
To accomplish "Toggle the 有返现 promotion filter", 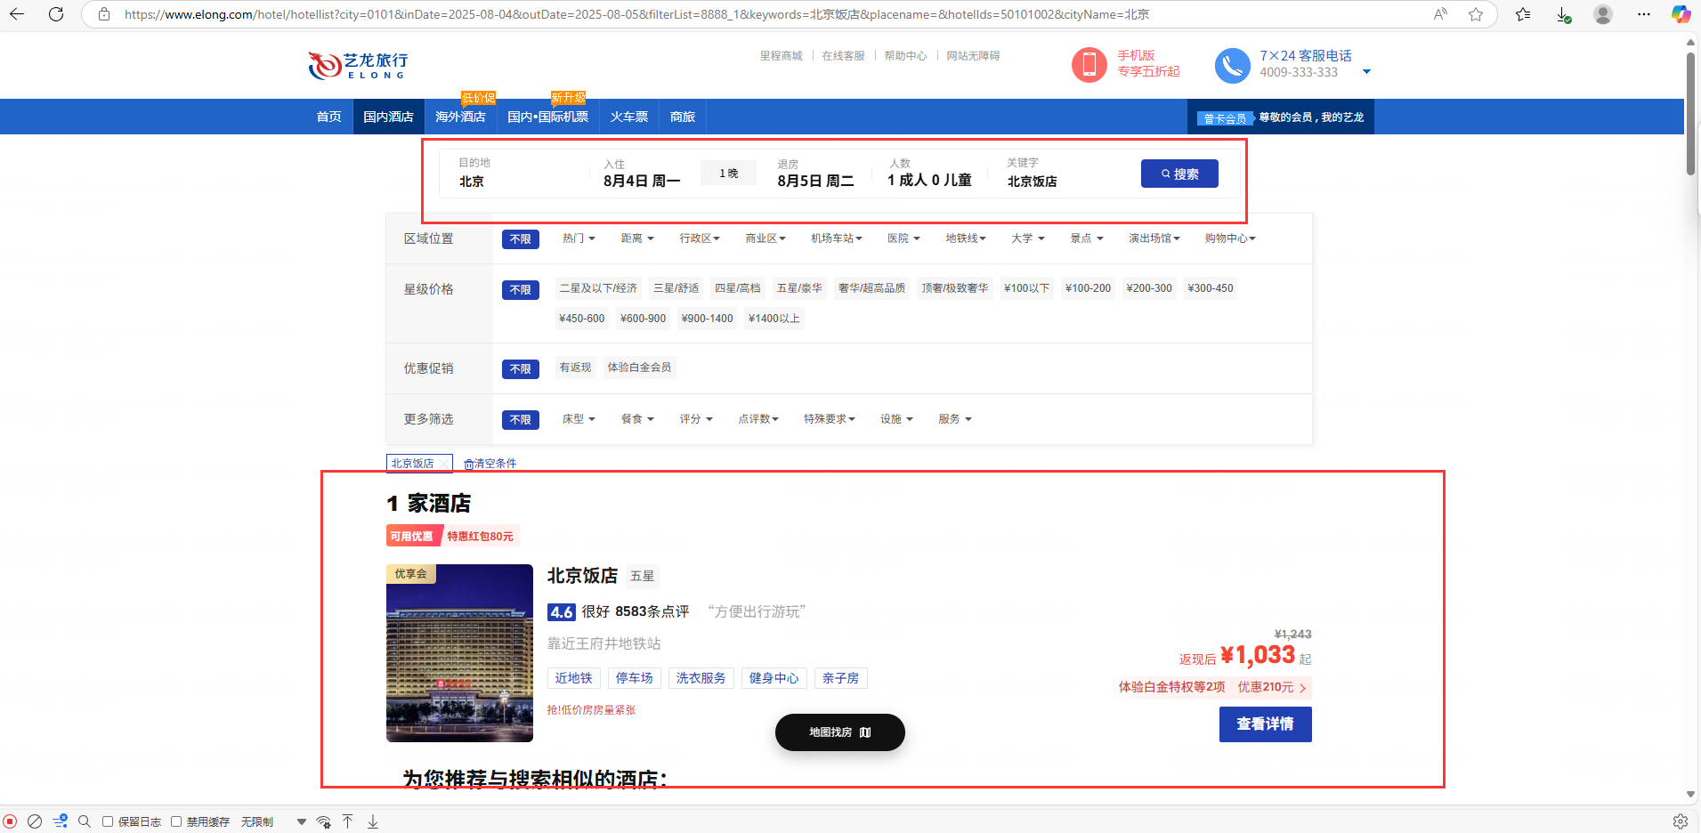I will click(x=575, y=368).
